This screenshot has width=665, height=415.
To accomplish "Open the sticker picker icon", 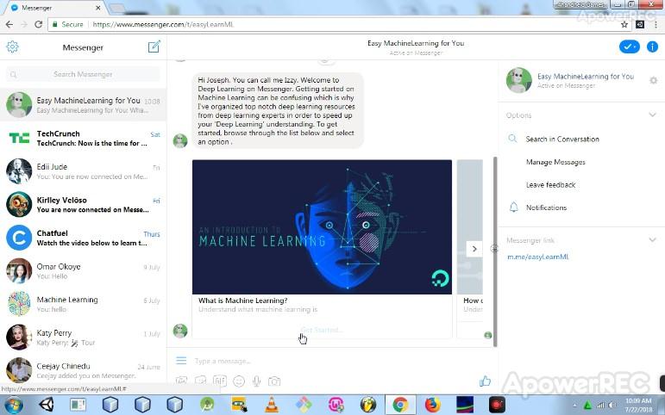I will pos(200,381).
